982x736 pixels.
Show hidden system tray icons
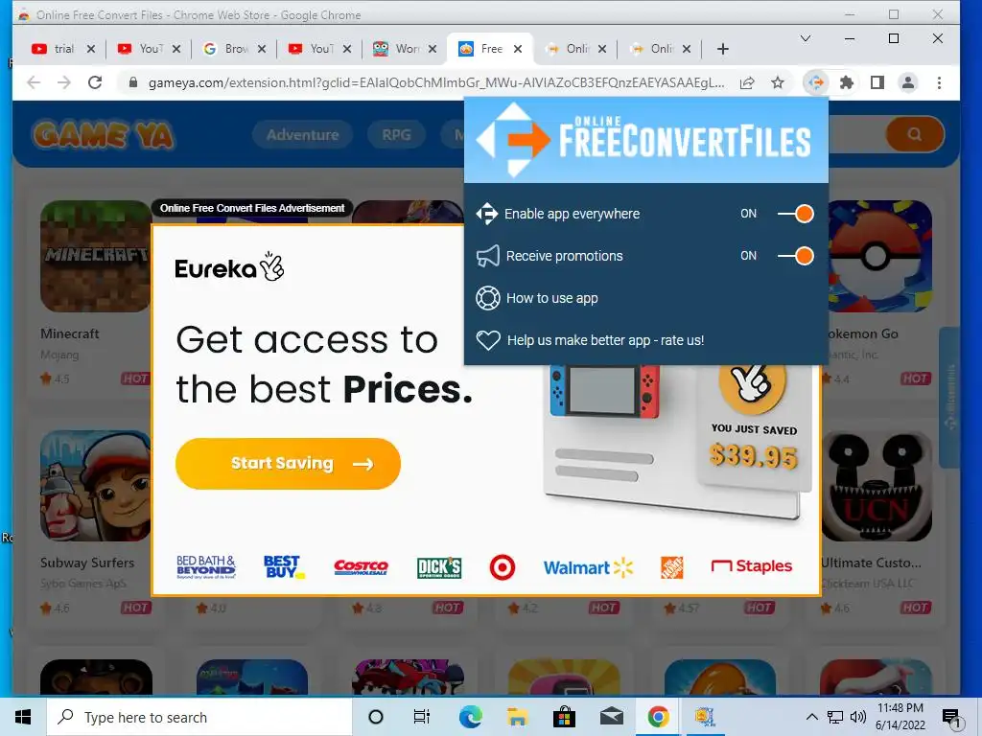click(x=811, y=717)
